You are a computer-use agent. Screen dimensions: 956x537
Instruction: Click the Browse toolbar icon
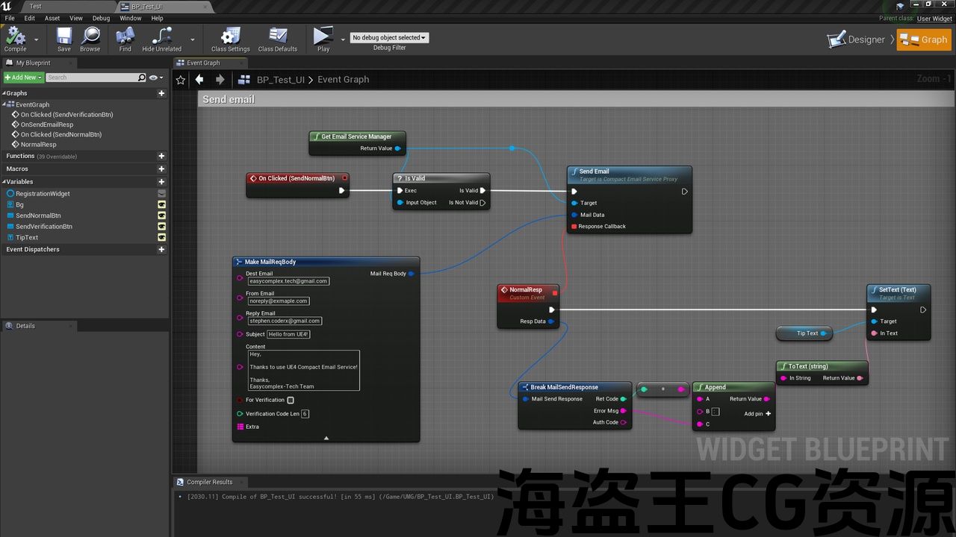[90, 38]
